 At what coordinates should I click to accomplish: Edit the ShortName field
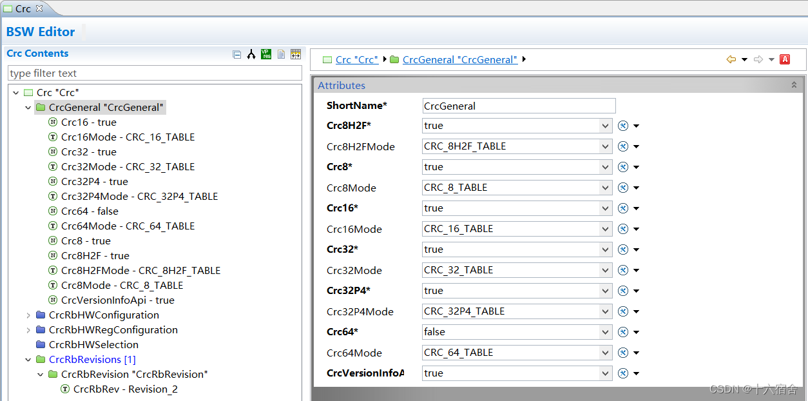519,106
